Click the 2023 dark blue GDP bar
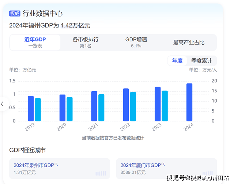Viewport: 234px width, 184px height. [158, 104]
